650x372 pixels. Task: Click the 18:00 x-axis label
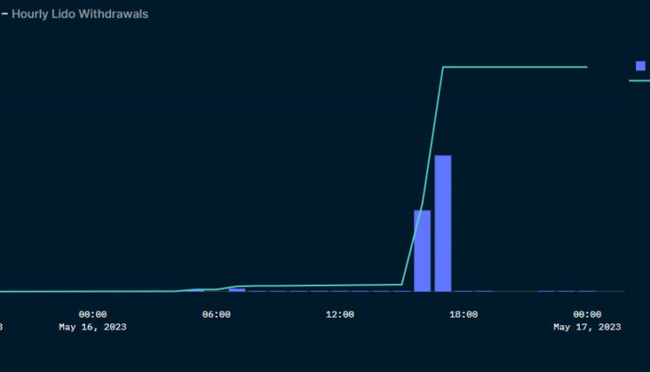click(x=464, y=314)
